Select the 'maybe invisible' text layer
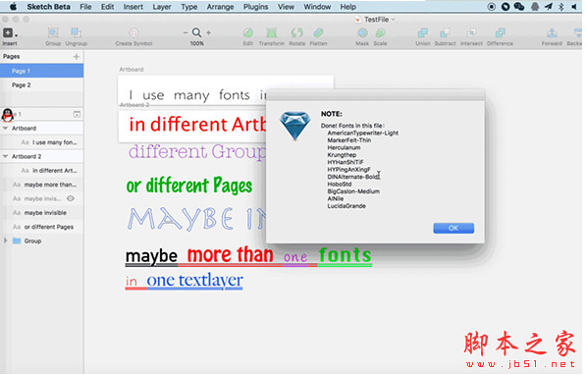 41,213
